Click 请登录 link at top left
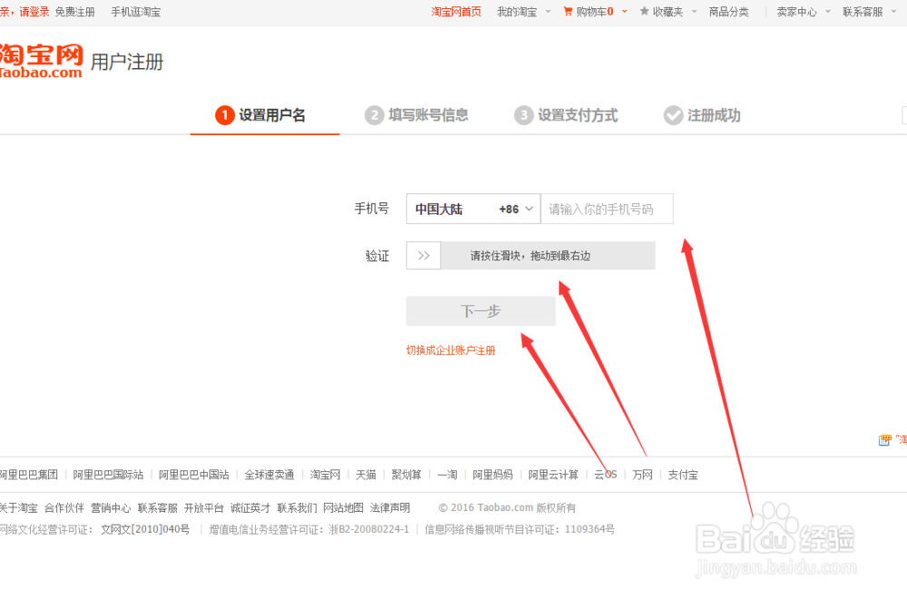Image resolution: width=907 pixels, height=599 pixels. pyautogui.click(x=34, y=12)
